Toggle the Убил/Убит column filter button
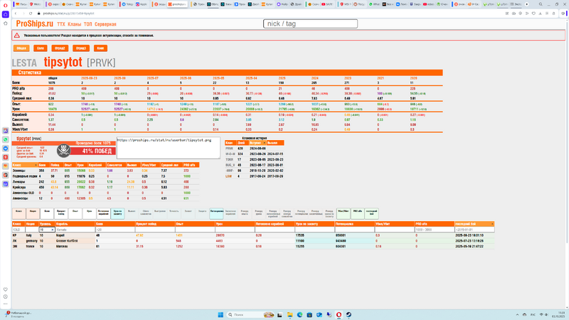Viewport: 569px width, 320px height. (343, 212)
